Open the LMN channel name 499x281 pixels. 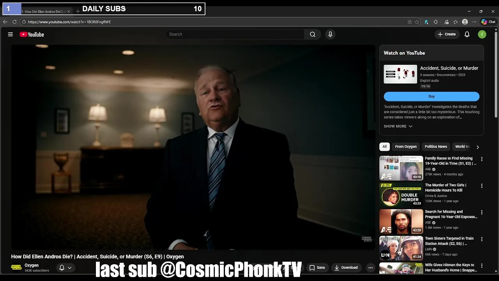tap(428, 249)
